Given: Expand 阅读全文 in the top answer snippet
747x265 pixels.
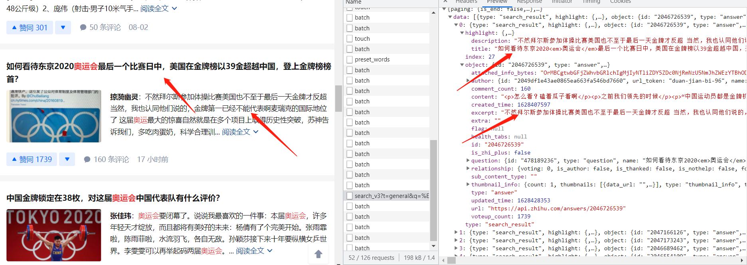Looking at the screenshot, I should (158, 8).
